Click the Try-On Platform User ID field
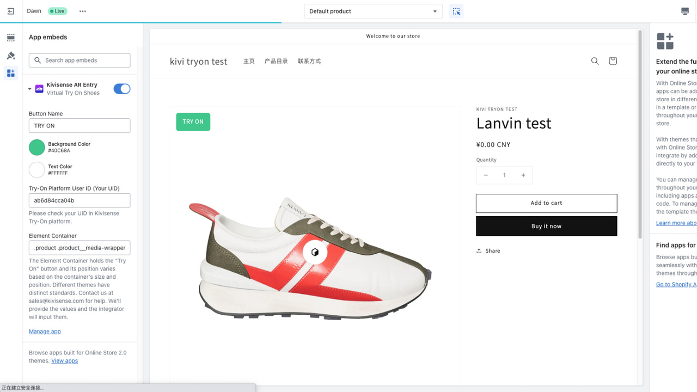 coord(80,200)
